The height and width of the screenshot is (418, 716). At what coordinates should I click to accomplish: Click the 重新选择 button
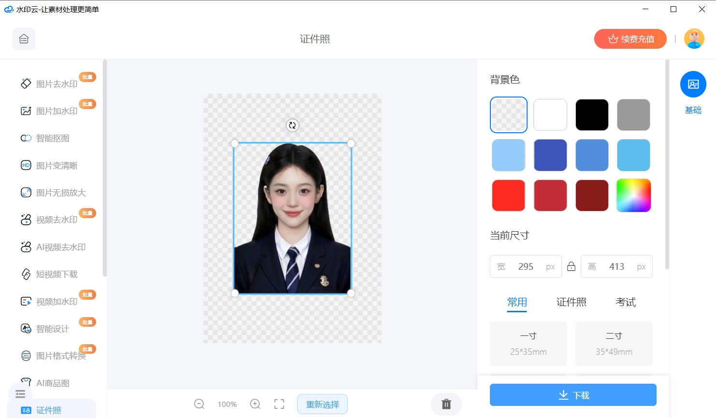tap(322, 404)
